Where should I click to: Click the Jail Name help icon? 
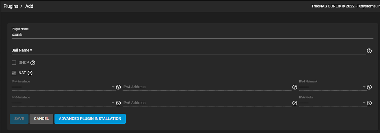[x=369, y=51]
